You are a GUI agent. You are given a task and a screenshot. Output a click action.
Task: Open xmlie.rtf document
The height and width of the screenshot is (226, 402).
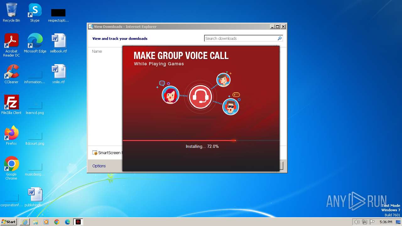point(58,74)
